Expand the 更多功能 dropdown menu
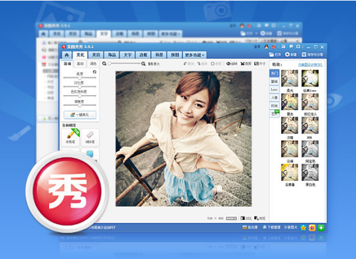 click(x=194, y=55)
